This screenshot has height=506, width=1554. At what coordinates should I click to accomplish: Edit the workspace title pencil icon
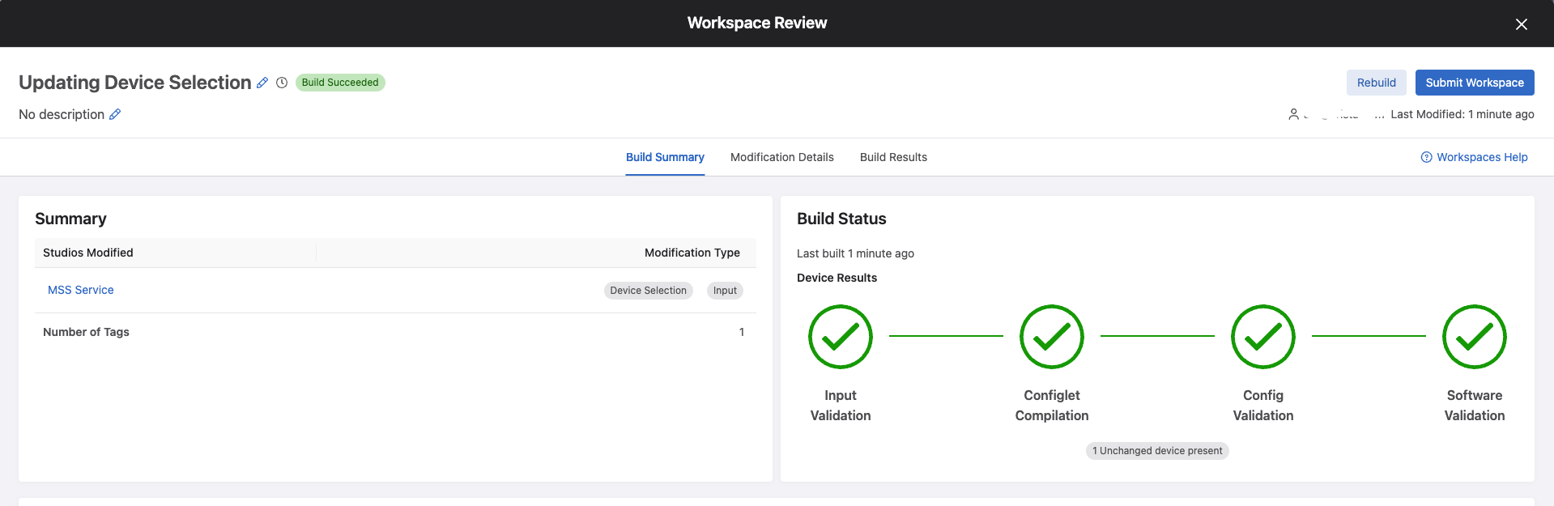click(x=262, y=83)
